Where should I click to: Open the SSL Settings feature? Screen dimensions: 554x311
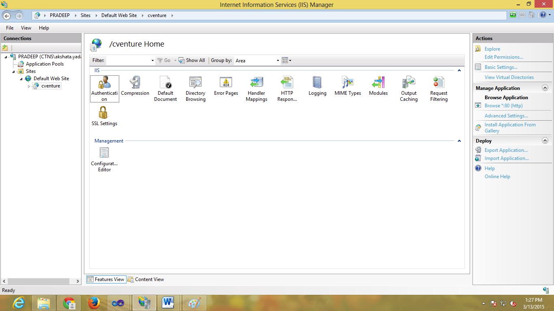click(104, 117)
